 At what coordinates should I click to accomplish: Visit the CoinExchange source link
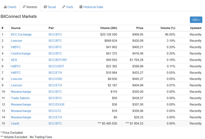21,53
